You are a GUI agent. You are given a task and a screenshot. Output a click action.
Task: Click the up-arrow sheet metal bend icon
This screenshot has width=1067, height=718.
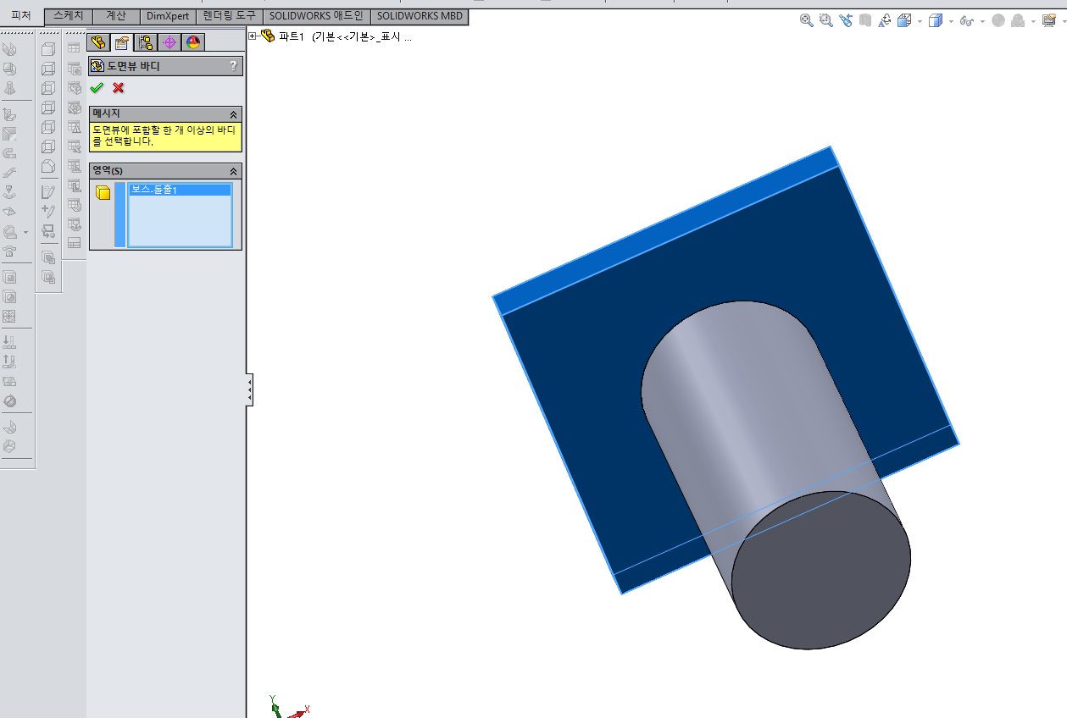point(10,361)
